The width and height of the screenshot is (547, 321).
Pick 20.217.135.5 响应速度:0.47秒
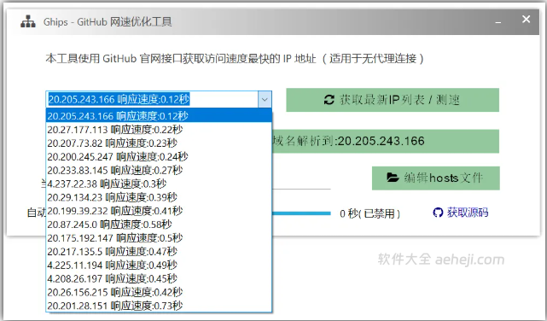(159, 251)
